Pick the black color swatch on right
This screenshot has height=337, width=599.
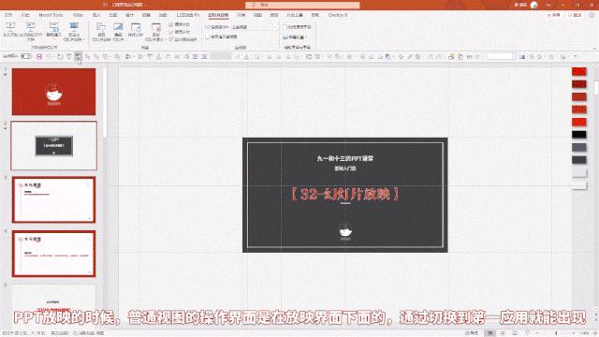coord(579,135)
